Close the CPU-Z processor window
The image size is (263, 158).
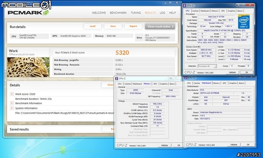250,5
